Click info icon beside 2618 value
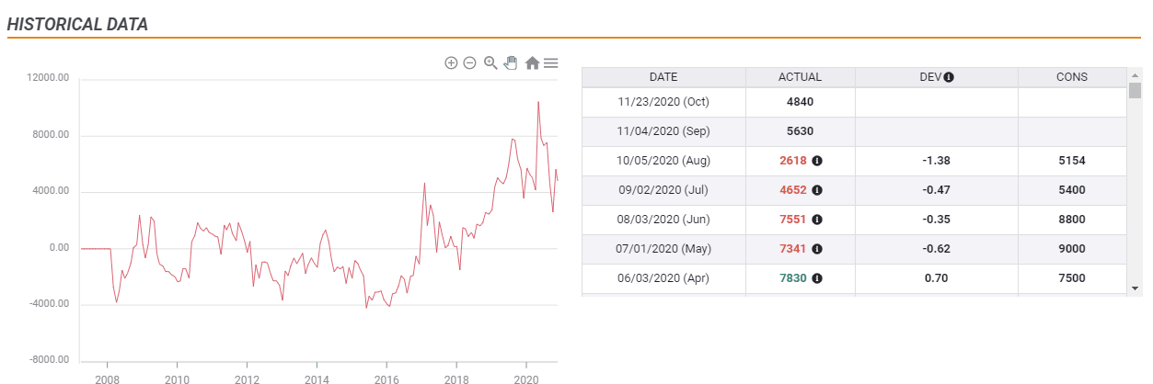Screen dimensions: 1153x384 pos(817,161)
